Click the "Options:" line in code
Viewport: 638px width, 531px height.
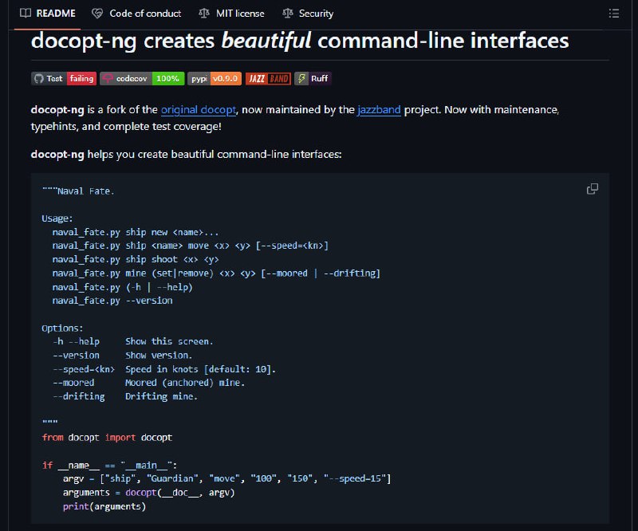point(62,328)
